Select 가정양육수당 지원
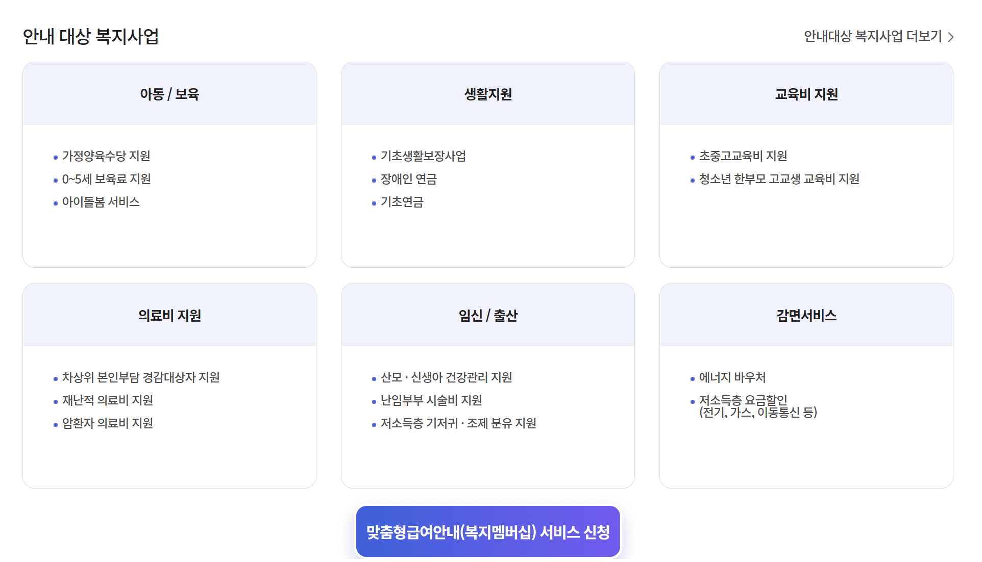The height and width of the screenshot is (562, 982). pyautogui.click(x=107, y=156)
